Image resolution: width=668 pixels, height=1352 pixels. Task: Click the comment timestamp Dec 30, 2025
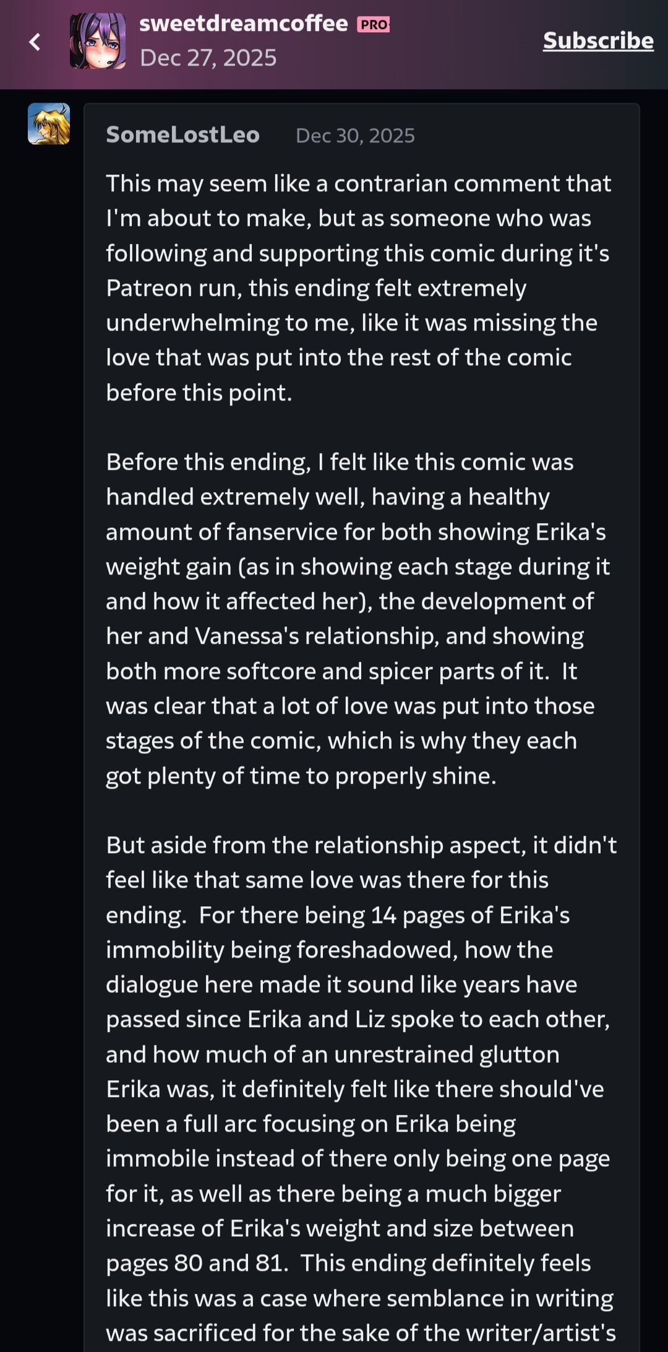coord(355,136)
